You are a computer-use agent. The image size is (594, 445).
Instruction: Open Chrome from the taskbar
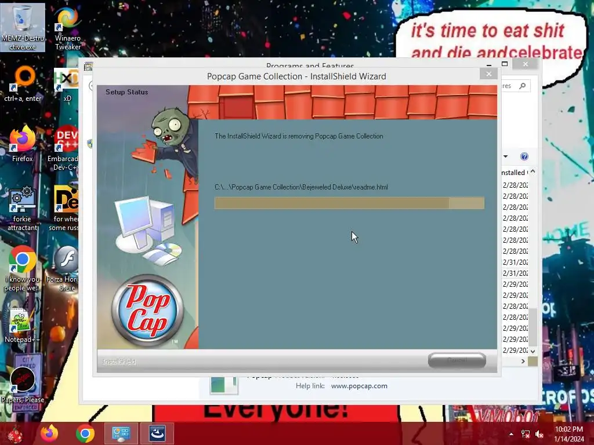[x=85, y=433]
